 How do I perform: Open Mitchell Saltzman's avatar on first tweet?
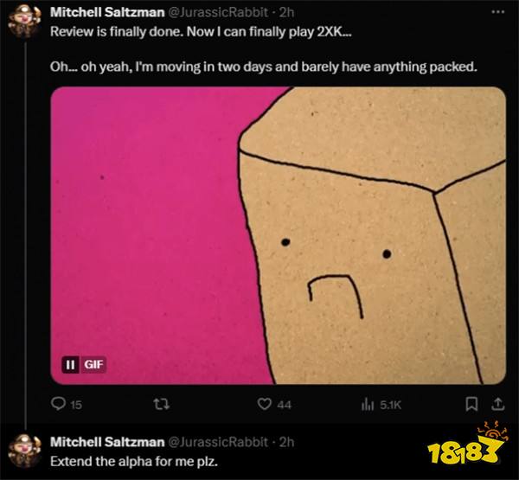click(24, 21)
